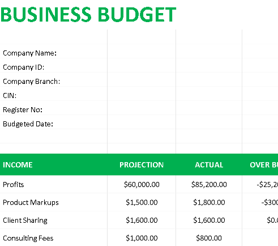Click the PROJECTION column header
Image resolution: width=278 pixels, height=246 pixels.
(142, 165)
